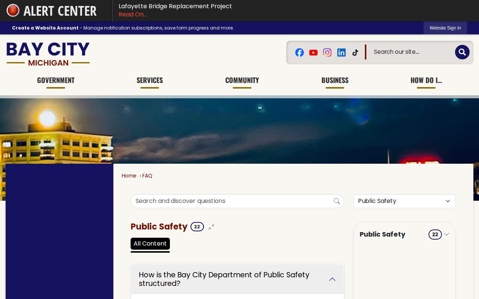Open the Instagram social icon
The height and width of the screenshot is (299, 479).
tap(327, 52)
